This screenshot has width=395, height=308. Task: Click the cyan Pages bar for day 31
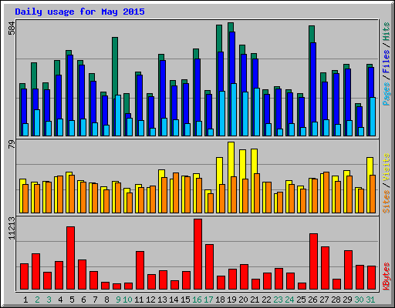(x=373, y=116)
